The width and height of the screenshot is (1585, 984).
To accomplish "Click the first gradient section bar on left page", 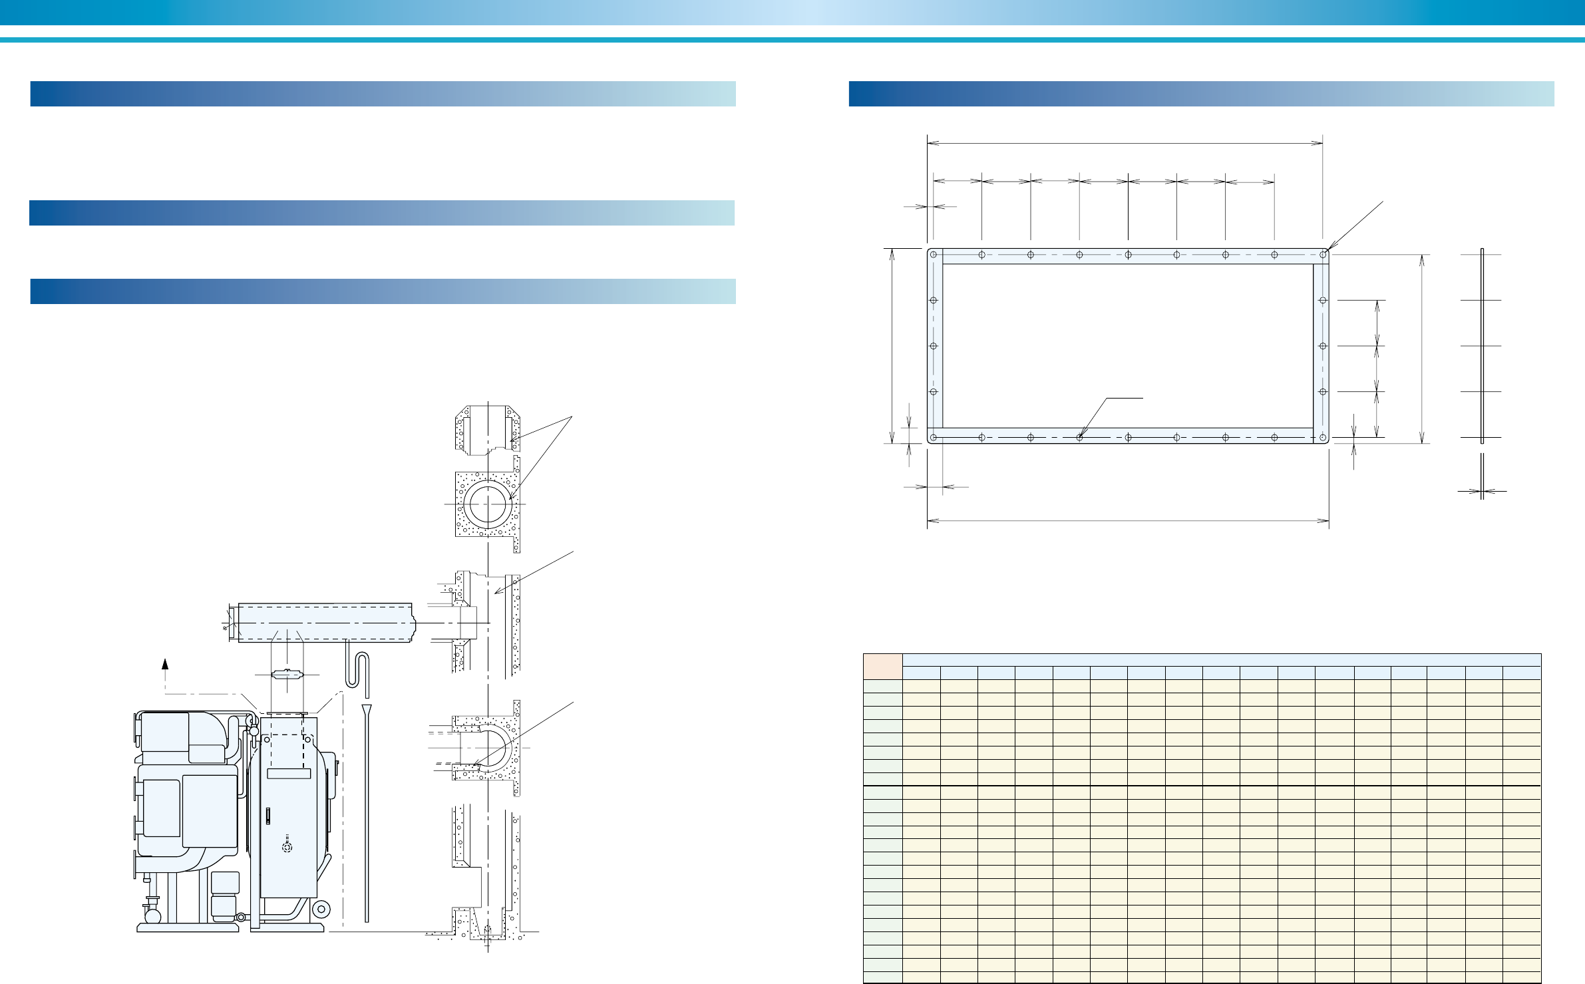I will click(x=383, y=94).
